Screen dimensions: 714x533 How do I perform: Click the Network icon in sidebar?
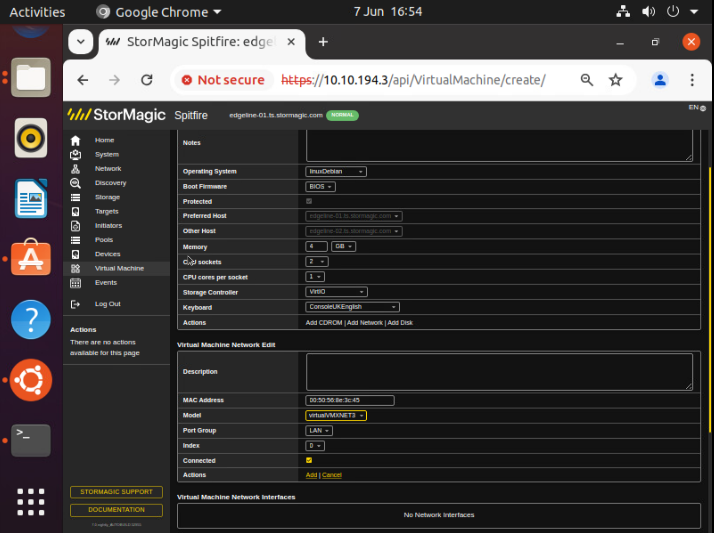pyautogui.click(x=75, y=169)
